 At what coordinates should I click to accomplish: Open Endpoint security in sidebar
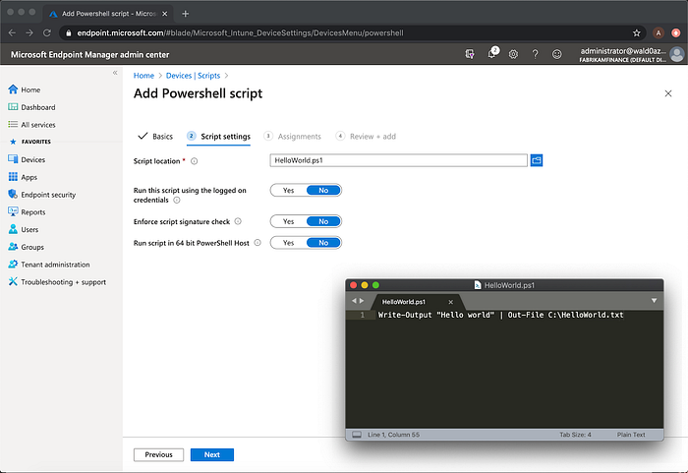coord(42,195)
